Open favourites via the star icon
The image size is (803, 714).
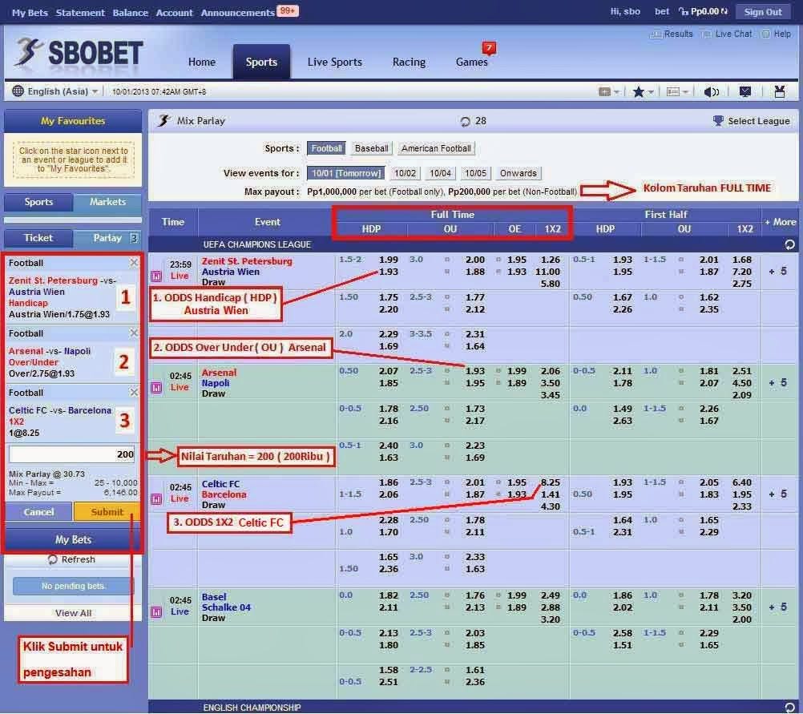[x=640, y=92]
